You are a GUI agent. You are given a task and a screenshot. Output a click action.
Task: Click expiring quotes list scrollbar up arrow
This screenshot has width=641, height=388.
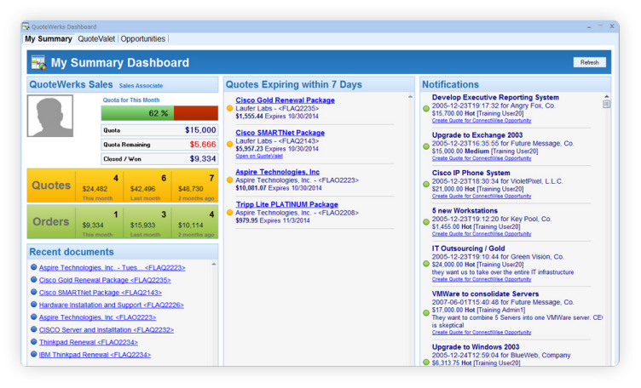point(410,97)
